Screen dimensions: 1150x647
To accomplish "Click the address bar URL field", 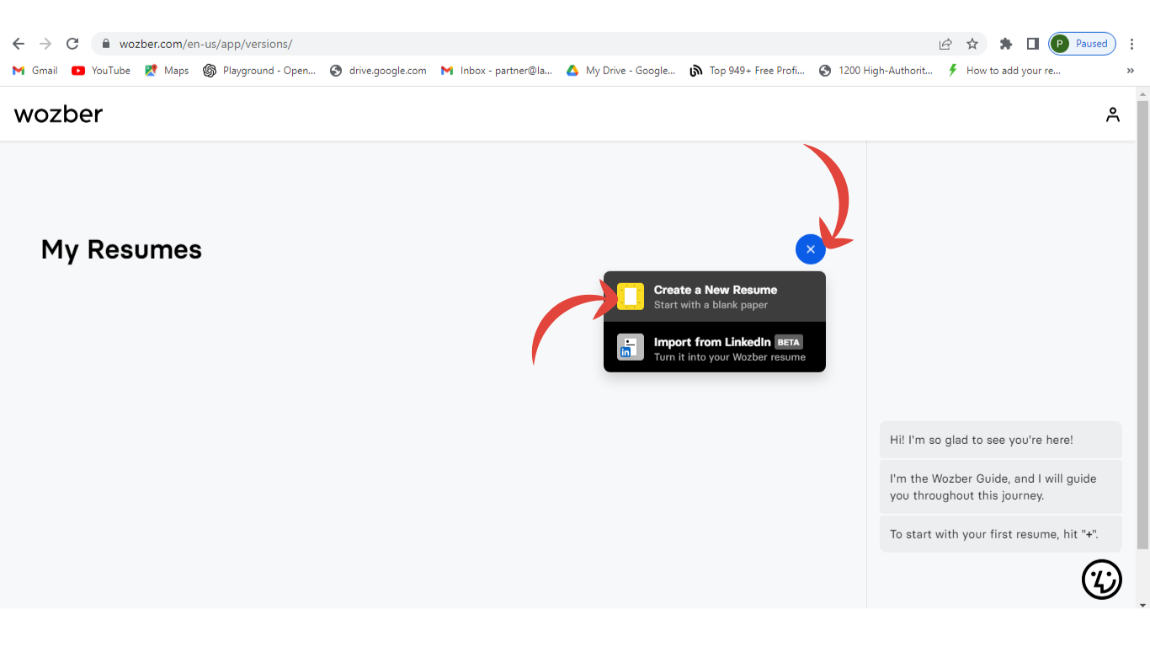I will click(x=505, y=44).
